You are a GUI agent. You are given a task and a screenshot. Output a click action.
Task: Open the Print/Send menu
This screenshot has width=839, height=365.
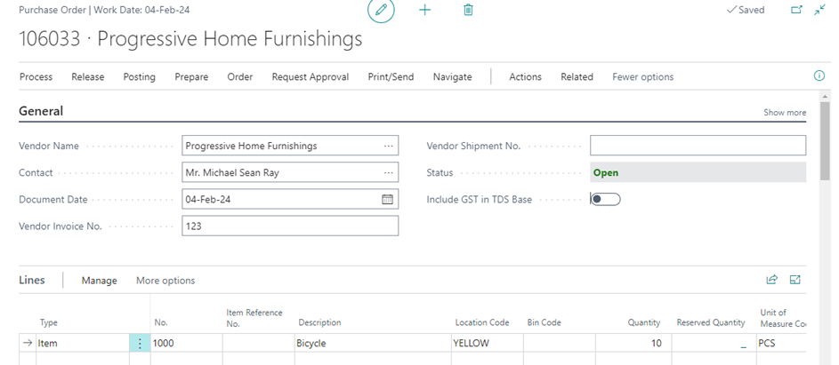[391, 77]
